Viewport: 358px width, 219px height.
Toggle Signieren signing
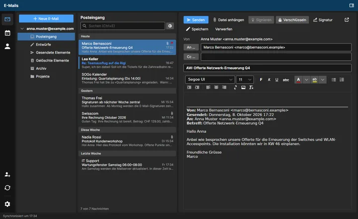pos(261,20)
